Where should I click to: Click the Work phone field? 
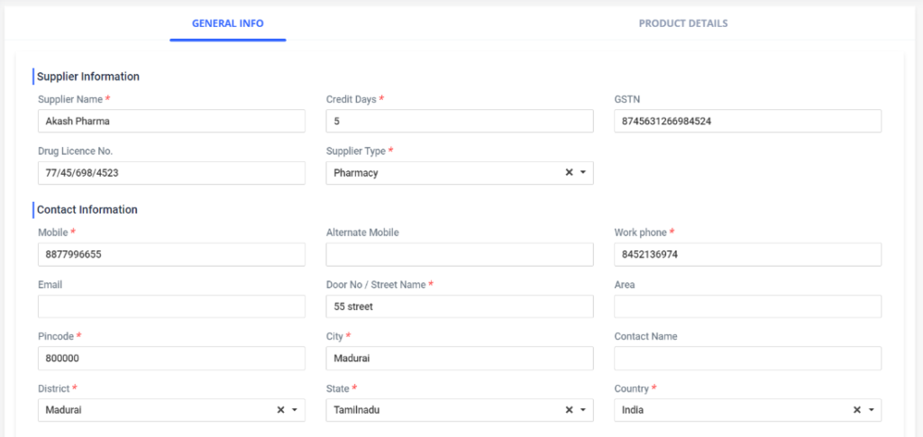[747, 255]
